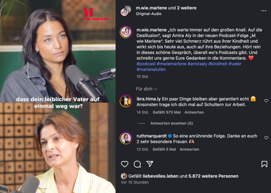
Task: Share the post with the paper plane icon
Action: click(150, 164)
